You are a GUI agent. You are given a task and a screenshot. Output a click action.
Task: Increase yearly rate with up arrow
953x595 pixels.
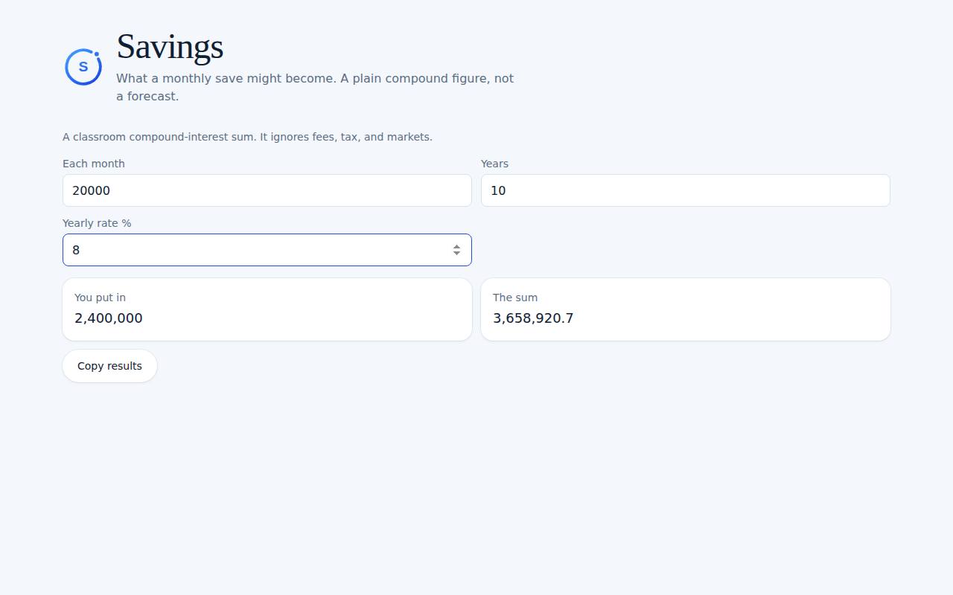coord(456,246)
